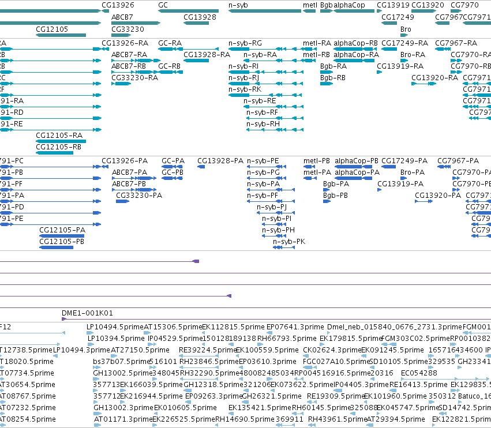Click the CG12105-PB protein label
Viewport: 491px width, 428px height.
62,241
